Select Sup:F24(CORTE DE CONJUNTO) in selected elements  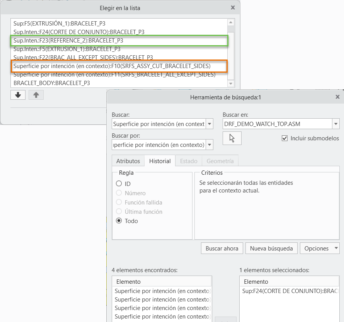[x=290, y=291]
